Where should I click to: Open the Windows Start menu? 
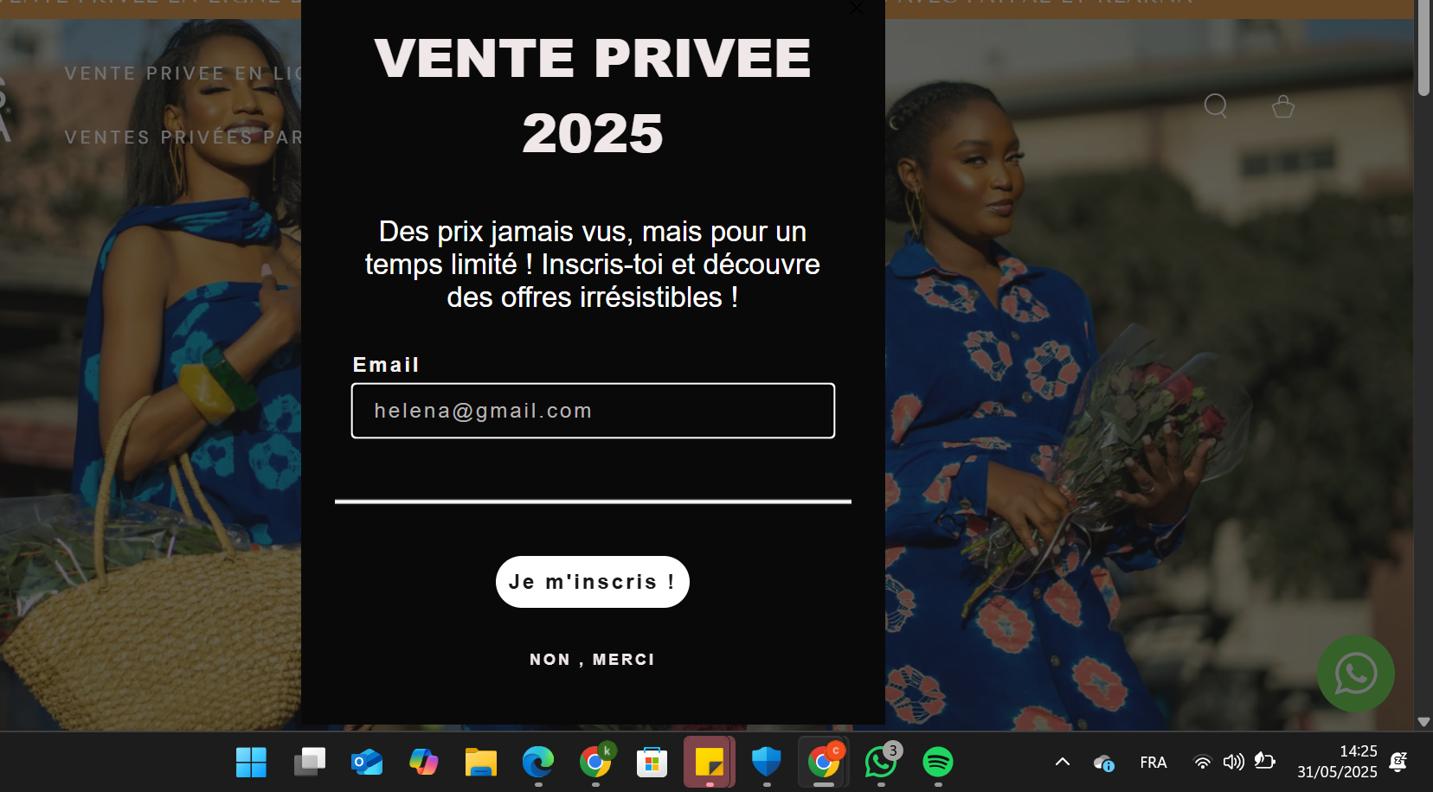click(251, 762)
